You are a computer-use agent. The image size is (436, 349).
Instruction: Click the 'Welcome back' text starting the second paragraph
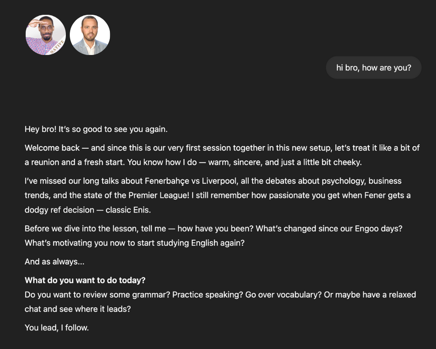(x=52, y=148)
